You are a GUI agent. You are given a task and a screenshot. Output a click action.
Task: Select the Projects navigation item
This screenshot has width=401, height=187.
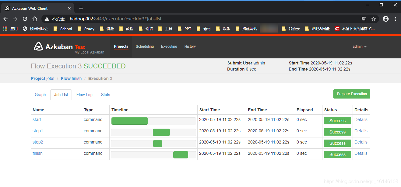click(x=121, y=47)
